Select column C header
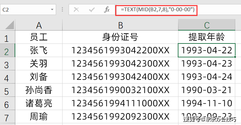241x125 pixels. click(207, 25)
